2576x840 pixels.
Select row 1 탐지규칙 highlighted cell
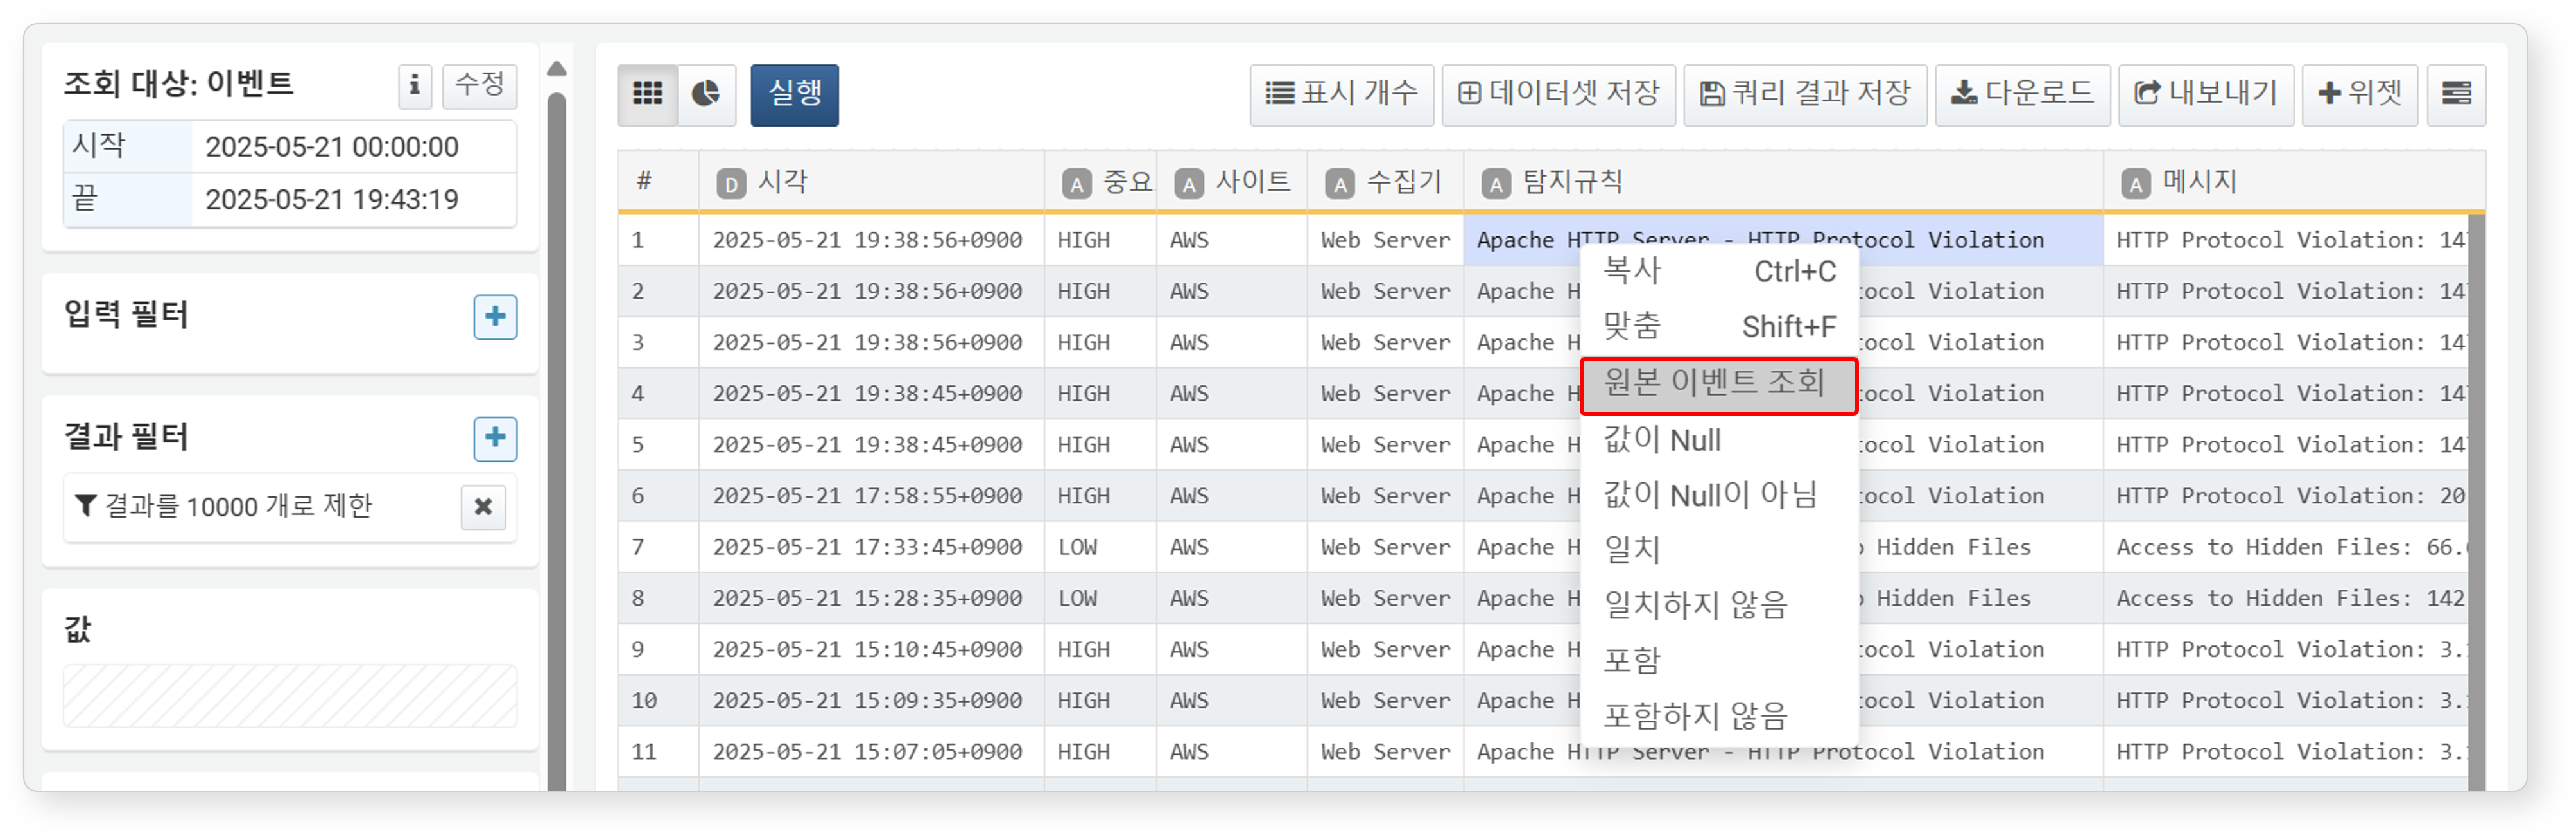pyautogui.click(x=1783, y=240)
